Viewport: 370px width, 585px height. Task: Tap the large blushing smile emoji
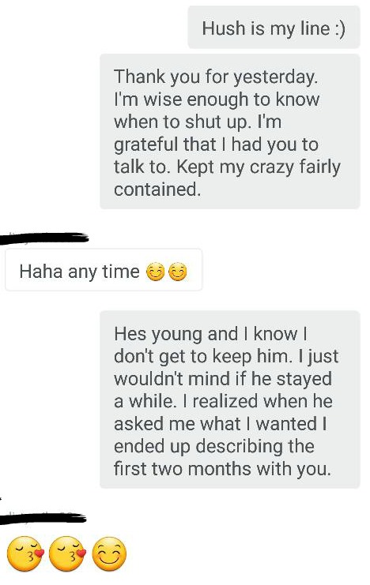click(x=109, y=553)
